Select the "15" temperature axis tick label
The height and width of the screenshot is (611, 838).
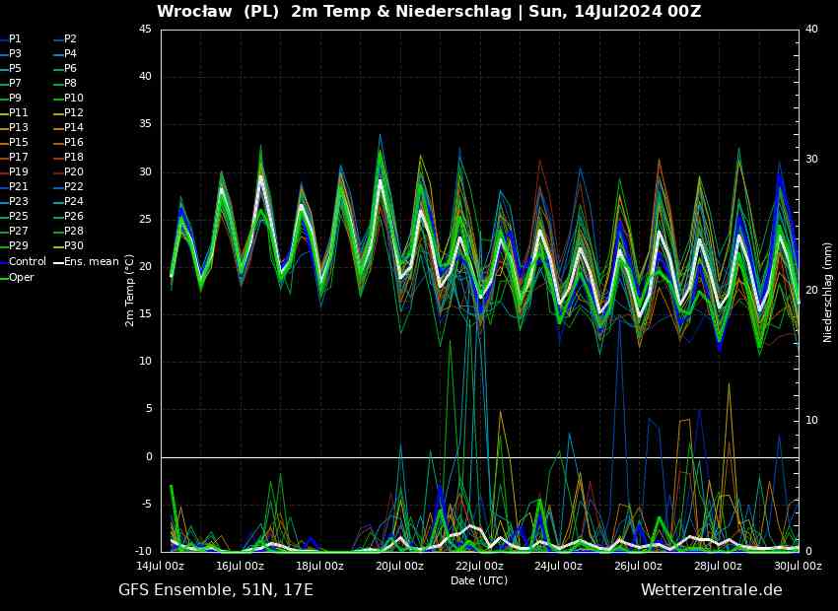(x=145, y=314)
